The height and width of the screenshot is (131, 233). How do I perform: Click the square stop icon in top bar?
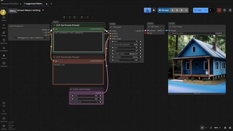[154, 10]
